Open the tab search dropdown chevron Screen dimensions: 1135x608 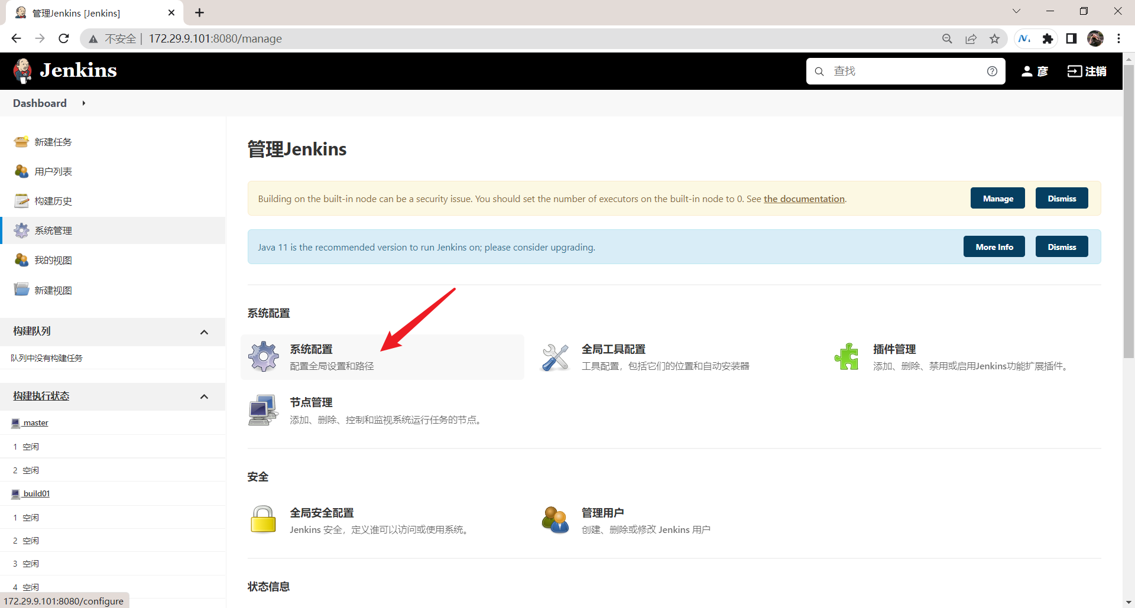point(1016,11)
